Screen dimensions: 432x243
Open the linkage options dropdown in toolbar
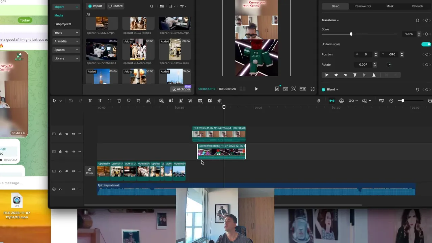(x=356, y=101)
